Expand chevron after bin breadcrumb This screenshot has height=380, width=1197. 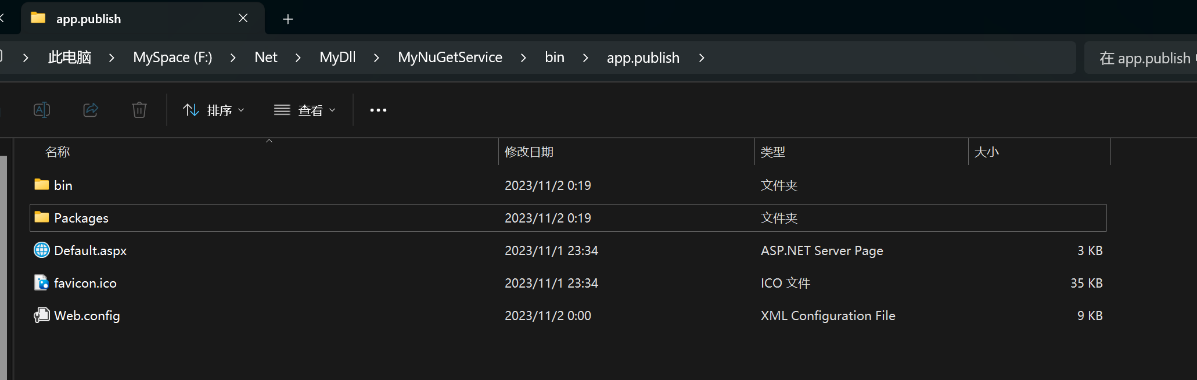[585, 58]
